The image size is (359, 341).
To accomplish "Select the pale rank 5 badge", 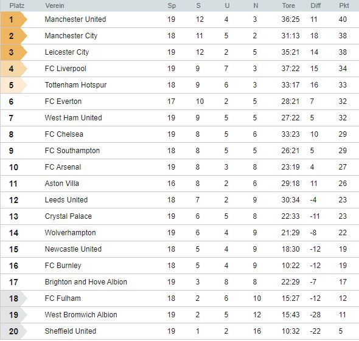I will pyautogui.click(x=14, y=85).
